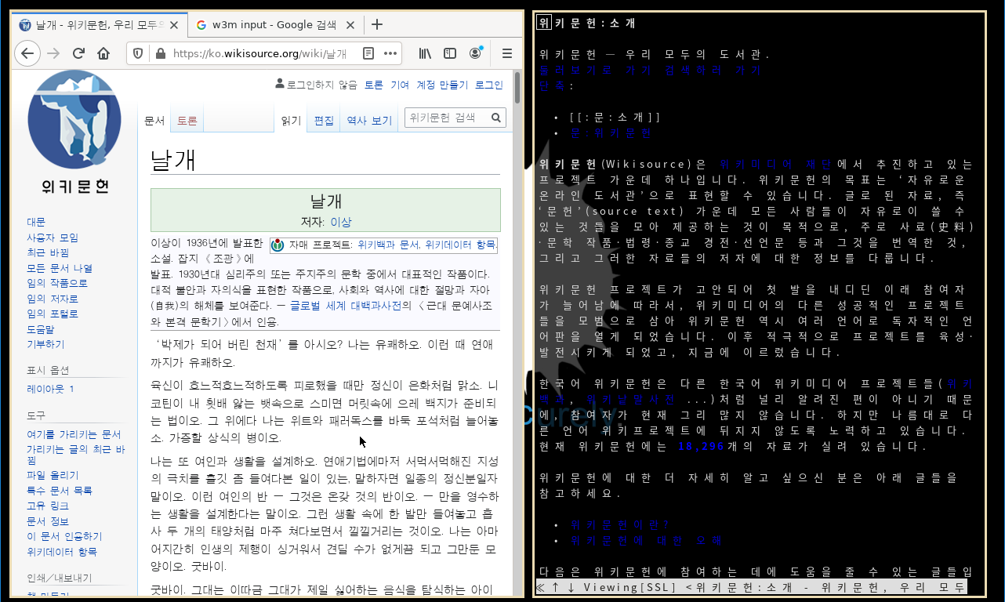Follow 18,296 link in w3m

[702, 447]
